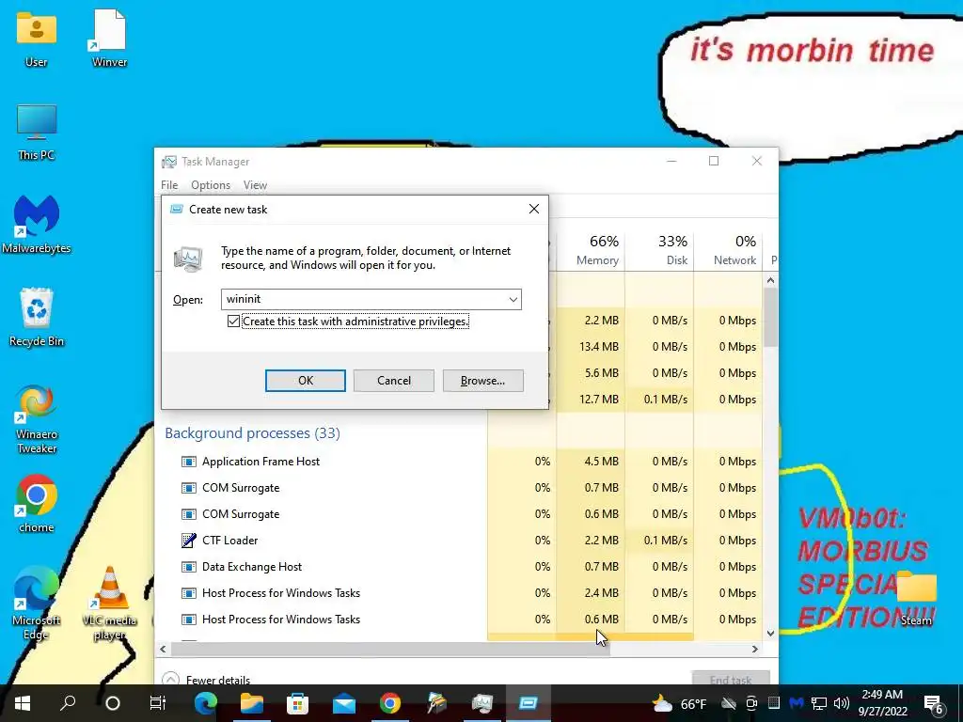Sort by the Disk column header
Image resolution: width=963 pixels, height=722 pixels.
click(x=659, y=250)
